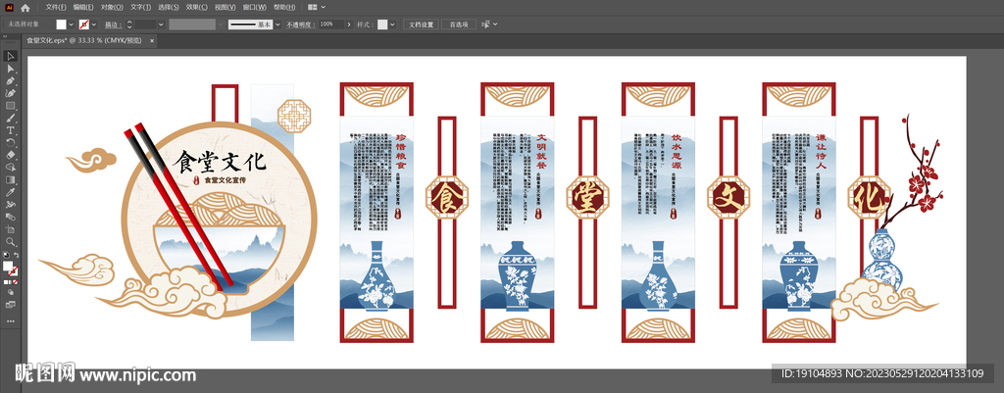This screenshot has width=1004, height=393.
Task: Select the Selection tool arrow
Action: (10, 56)
